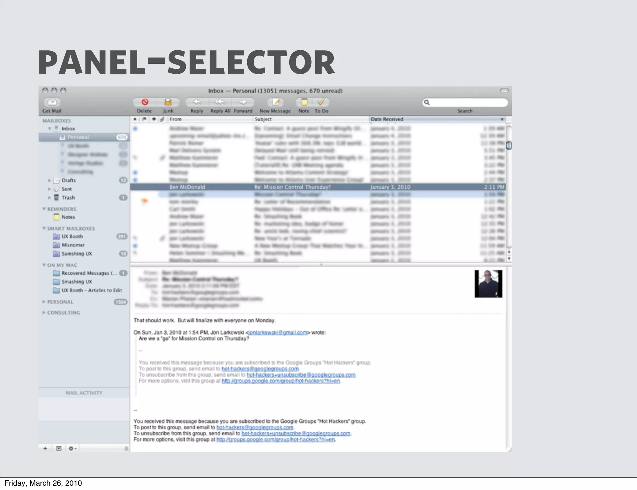Expand the Drafts mailbox
Screen dimensions: 637x490
(49, 180)
